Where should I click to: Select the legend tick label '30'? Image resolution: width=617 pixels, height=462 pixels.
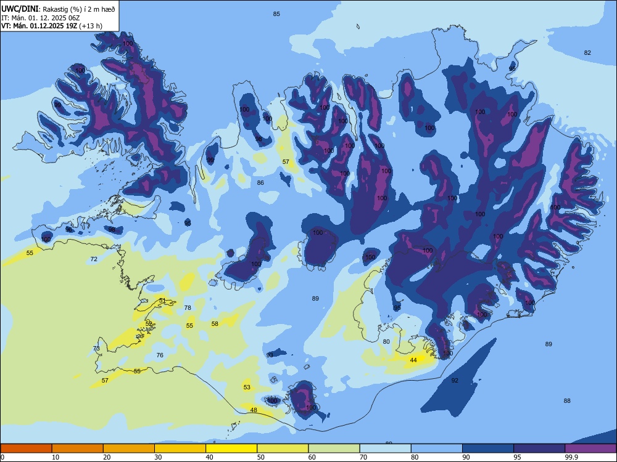click(158, 457)
